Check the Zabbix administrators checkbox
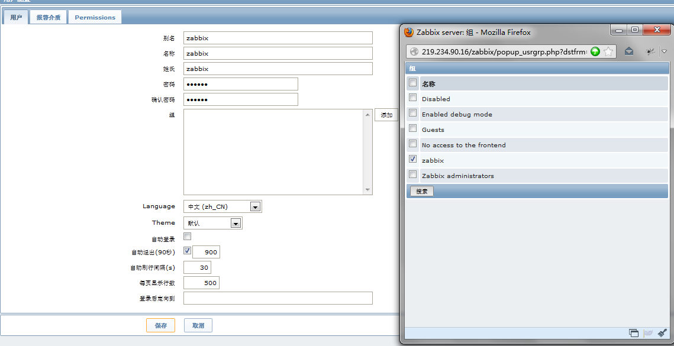The width and height of the screenshot is (674, 346). (x=412, y=174)
